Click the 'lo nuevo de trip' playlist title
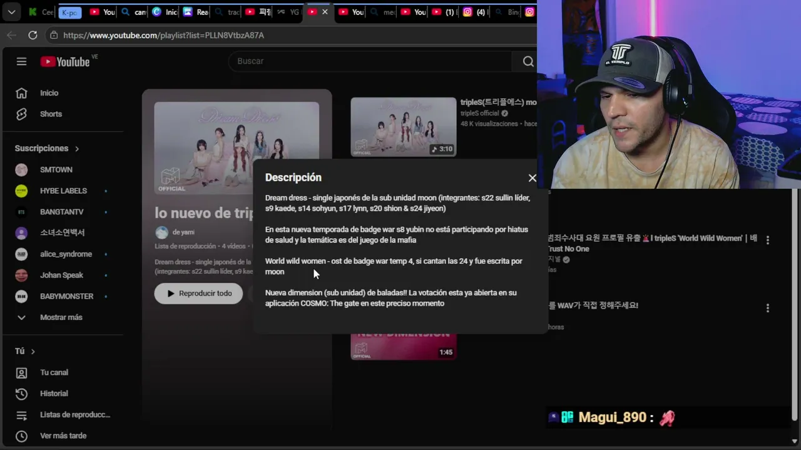 coord(204,213)
